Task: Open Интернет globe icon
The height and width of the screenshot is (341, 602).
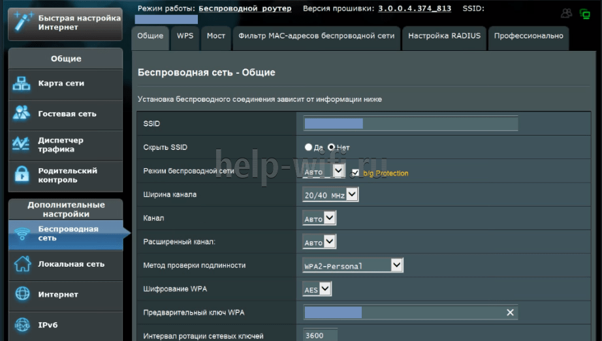Action: click(22, 294)
